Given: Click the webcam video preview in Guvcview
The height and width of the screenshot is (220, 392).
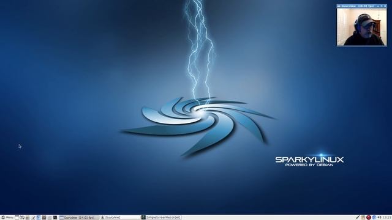Looking at the screenshot, I should [x=362, y=27].
